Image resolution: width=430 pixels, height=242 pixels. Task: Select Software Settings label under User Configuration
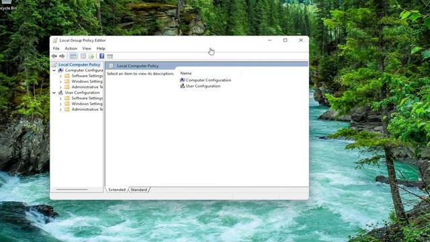87,98
